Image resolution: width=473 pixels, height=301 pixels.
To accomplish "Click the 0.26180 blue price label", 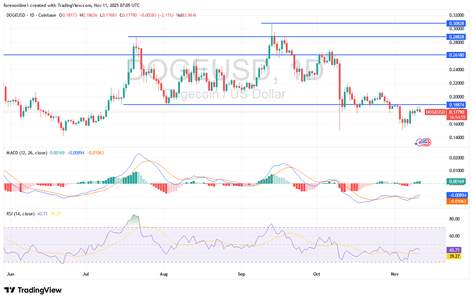I will (x=455, y=55).
